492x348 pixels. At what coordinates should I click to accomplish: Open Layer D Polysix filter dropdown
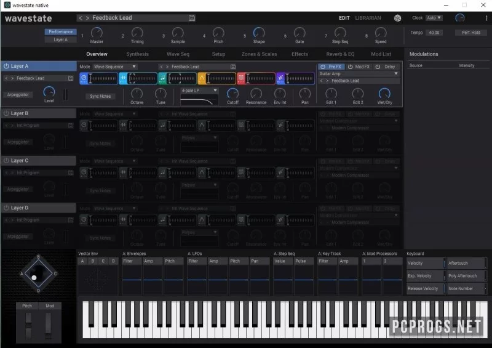click(199, 232)
